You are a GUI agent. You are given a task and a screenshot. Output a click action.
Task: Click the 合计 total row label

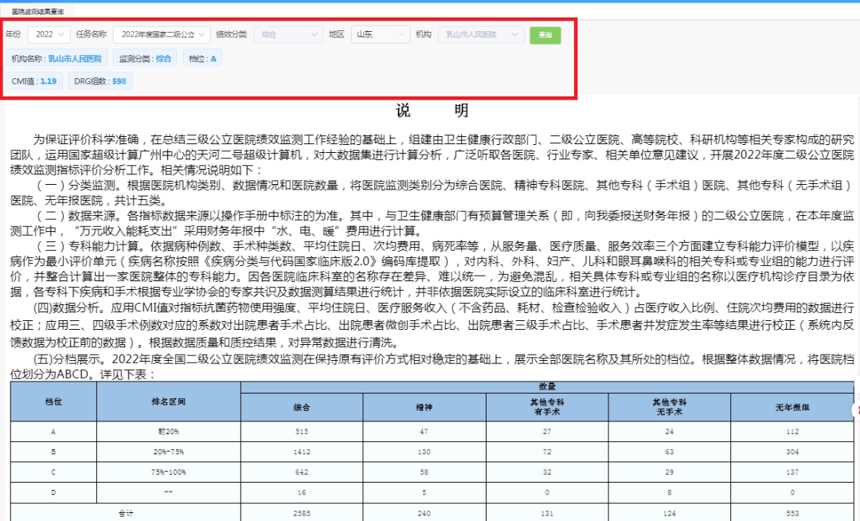coord(126,513)
